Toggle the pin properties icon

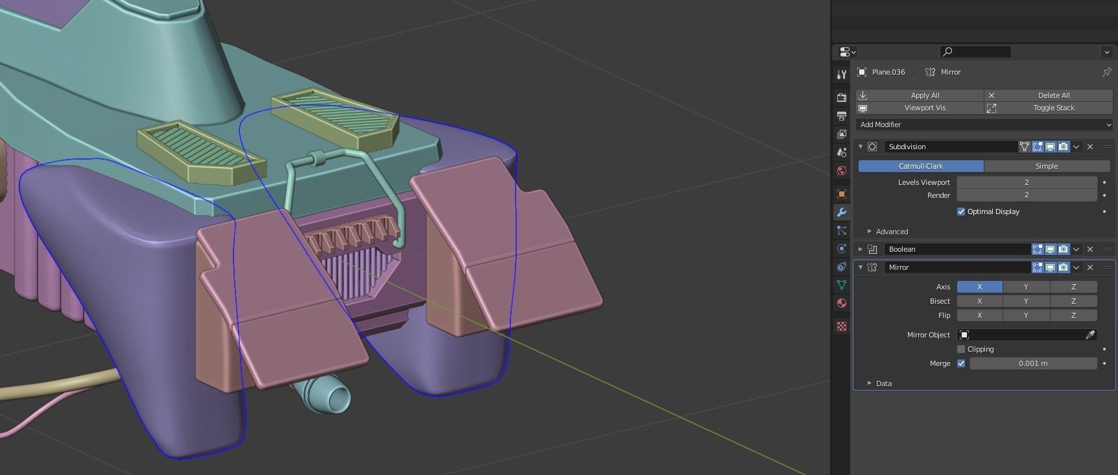pyautogui.click(x=1106, y=72)
